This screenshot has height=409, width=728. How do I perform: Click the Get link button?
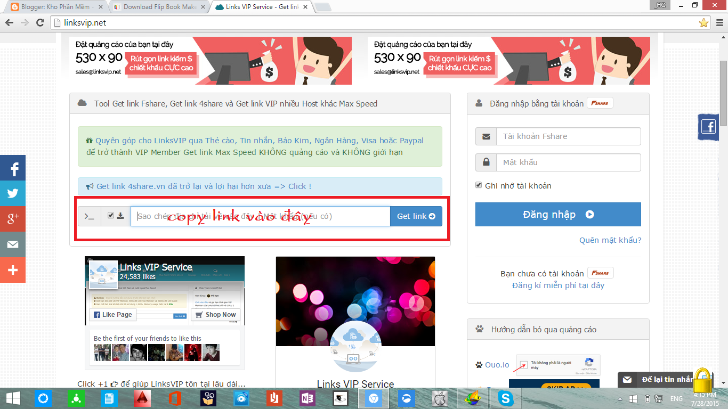point(416,216)
